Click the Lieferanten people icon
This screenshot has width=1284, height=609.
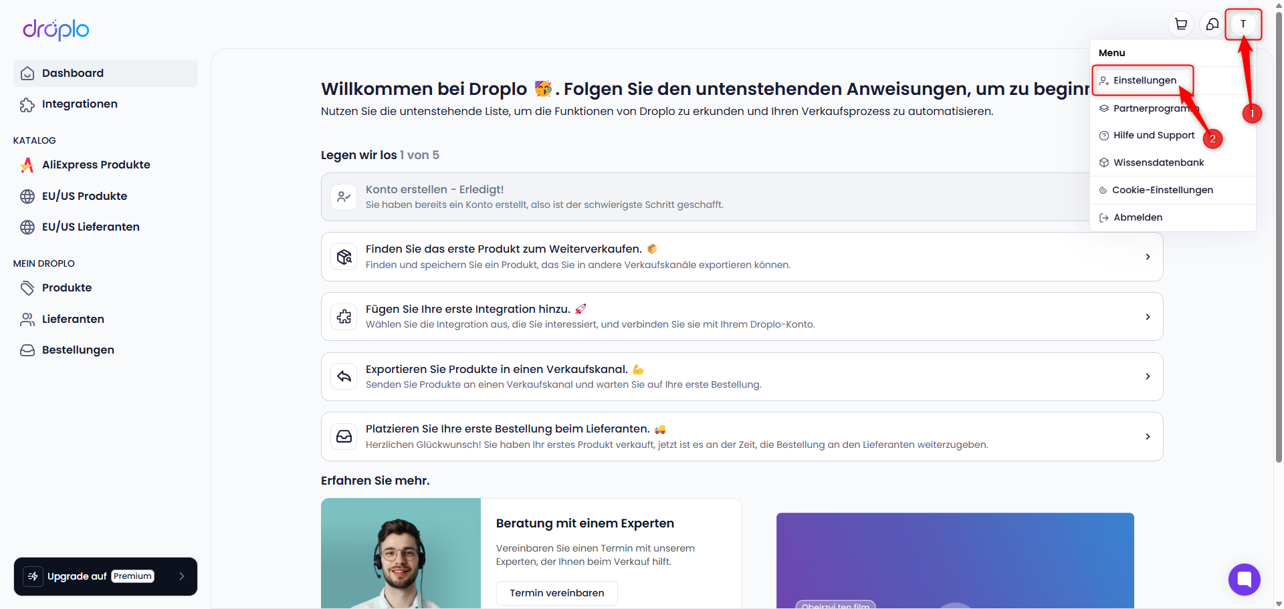point(27,320)
